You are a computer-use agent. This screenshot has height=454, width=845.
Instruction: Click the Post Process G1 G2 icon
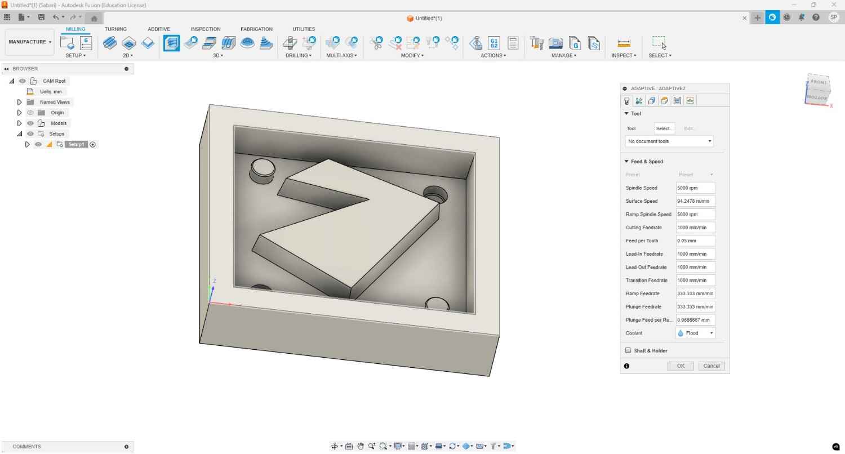coord(494,43)
